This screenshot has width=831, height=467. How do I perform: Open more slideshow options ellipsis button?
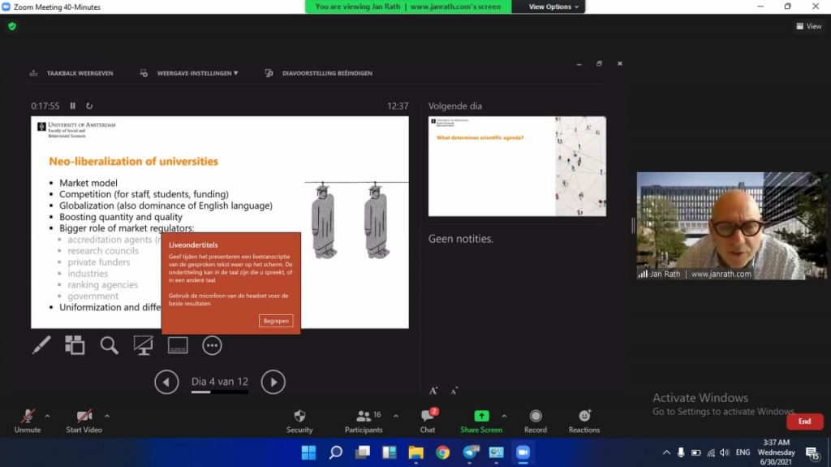212,345
